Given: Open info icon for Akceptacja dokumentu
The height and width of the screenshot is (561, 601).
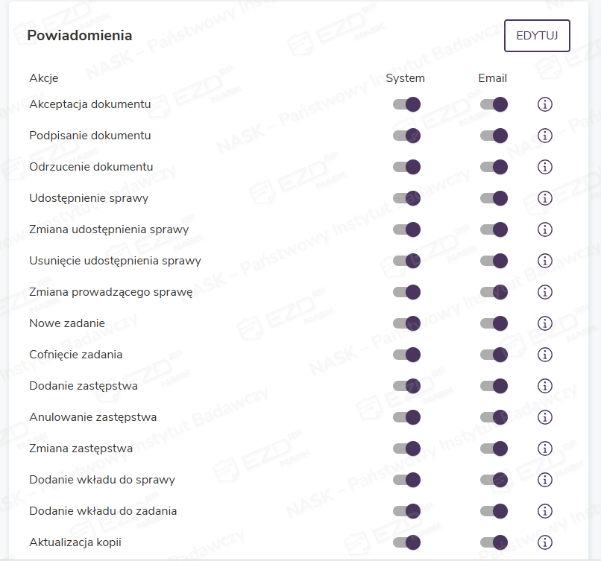Looking at the screenshot, I should point(544,104).
